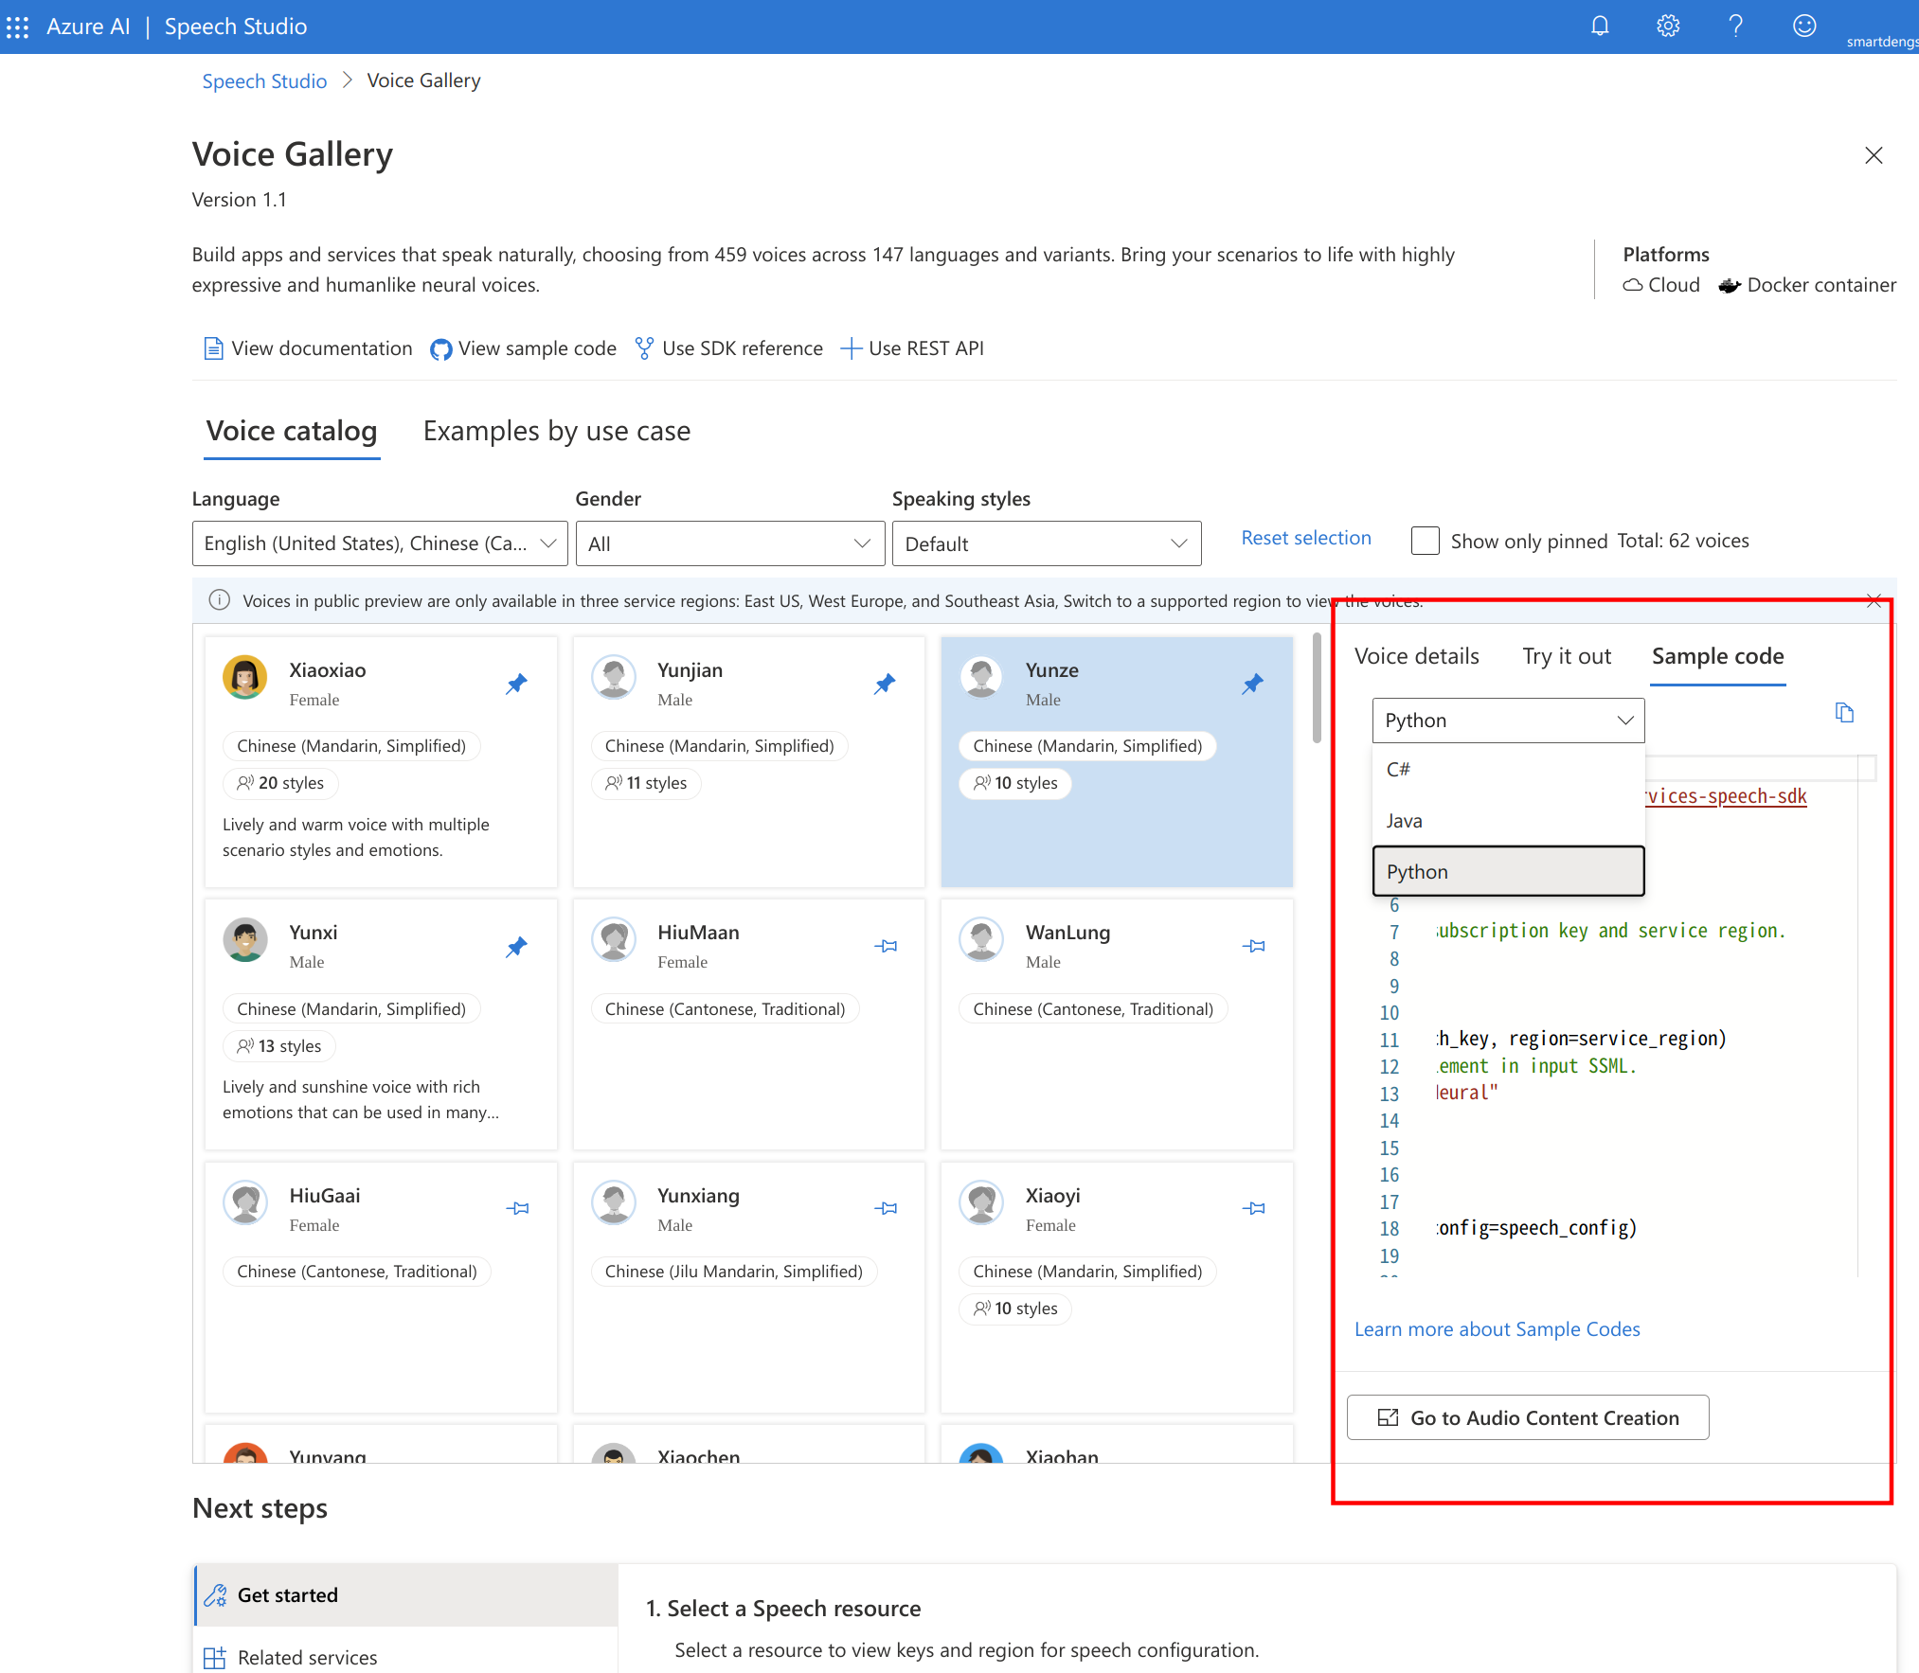Unpin the Xiaoxiao voice

click(516, 684)
